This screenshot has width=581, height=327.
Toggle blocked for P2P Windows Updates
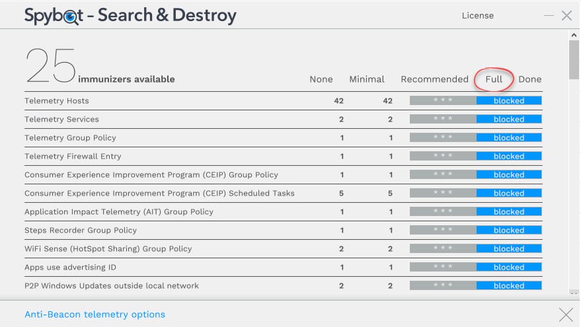pos(509,285)
